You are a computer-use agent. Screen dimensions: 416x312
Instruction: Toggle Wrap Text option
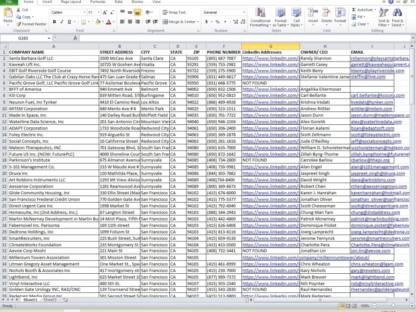pos(174,12)
